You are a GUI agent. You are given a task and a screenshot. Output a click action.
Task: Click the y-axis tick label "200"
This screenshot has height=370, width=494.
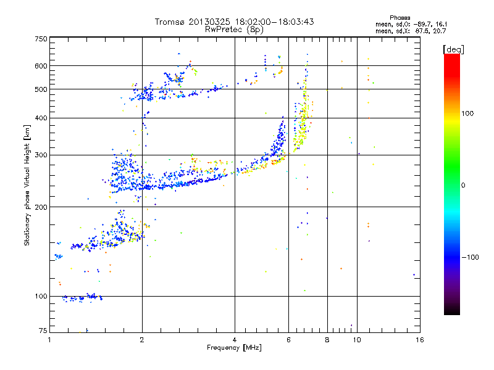tap(41, 207)
